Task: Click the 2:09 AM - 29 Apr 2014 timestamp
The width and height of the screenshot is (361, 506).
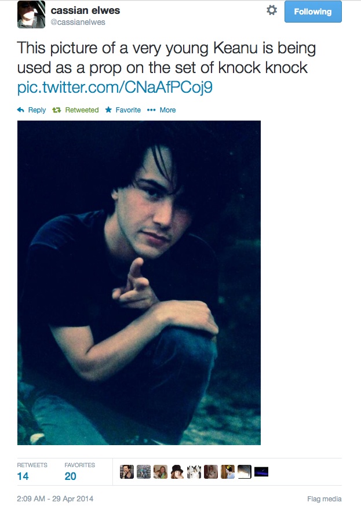Action: pyautogui.click(x=55, y=498)
